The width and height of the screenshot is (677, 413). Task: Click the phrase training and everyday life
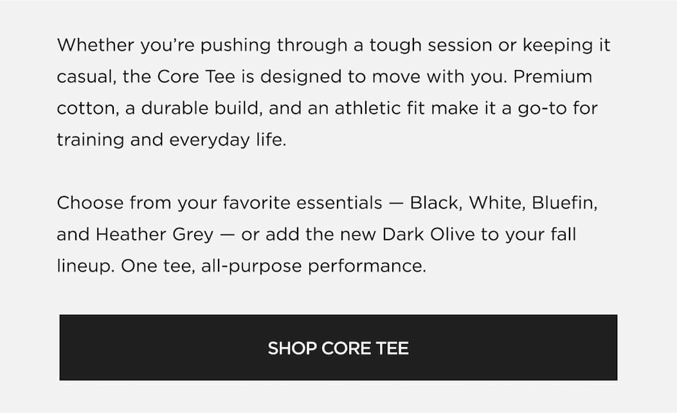click(172, 139)
